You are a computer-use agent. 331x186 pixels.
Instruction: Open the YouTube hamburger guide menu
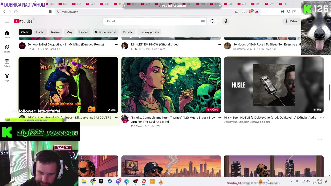[7, 21]
